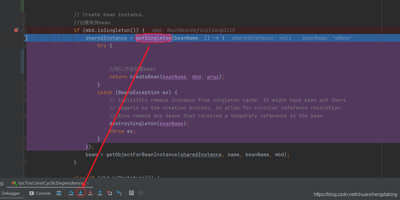The height and width of the screenshot is (200, 400).
Task: Click 'beanName' argument inside destroySingleton
Action: pos(171,123)
